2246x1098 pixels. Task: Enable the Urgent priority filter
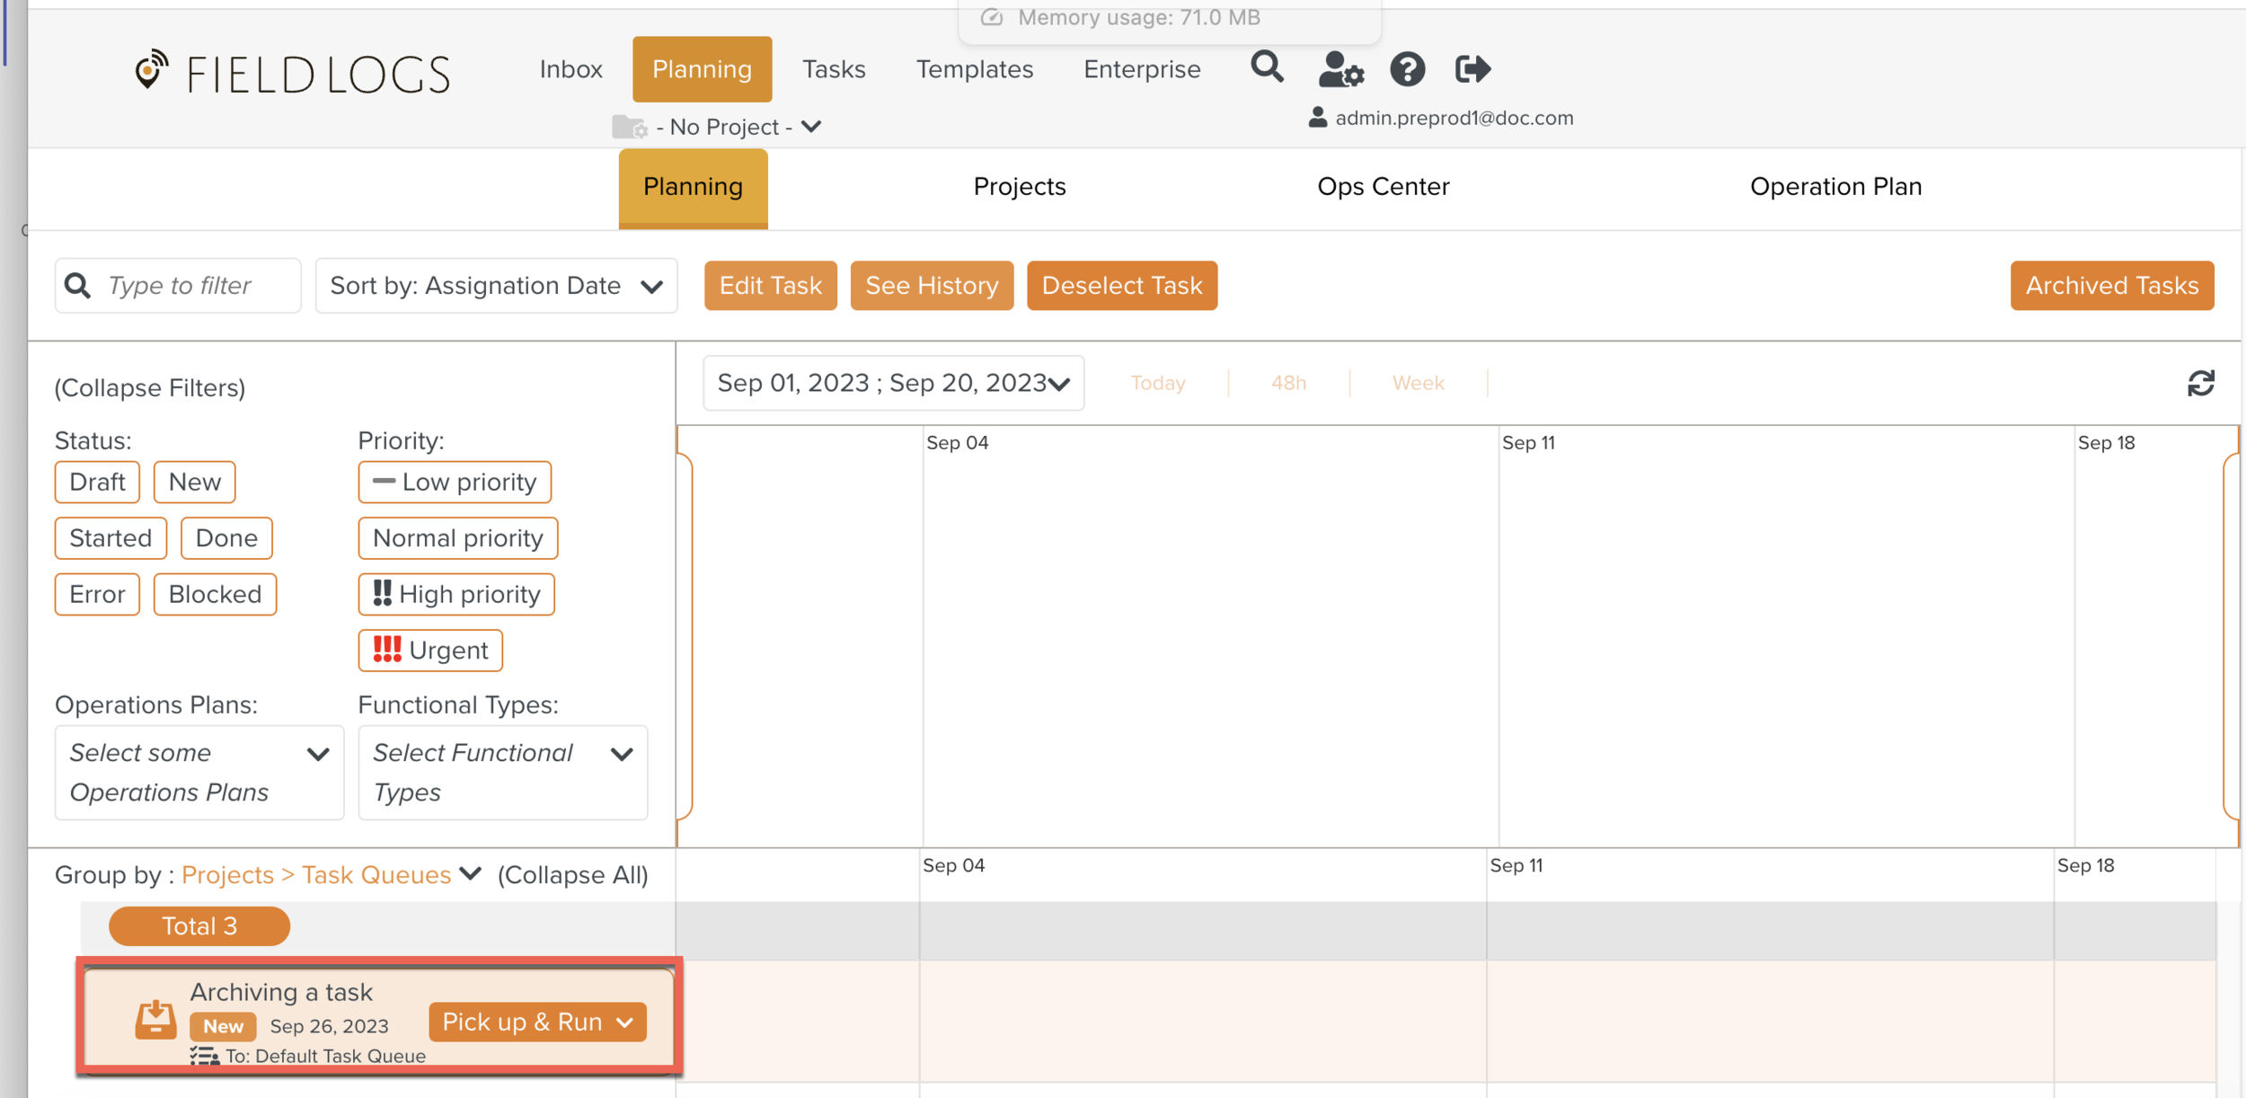point(430,651)
